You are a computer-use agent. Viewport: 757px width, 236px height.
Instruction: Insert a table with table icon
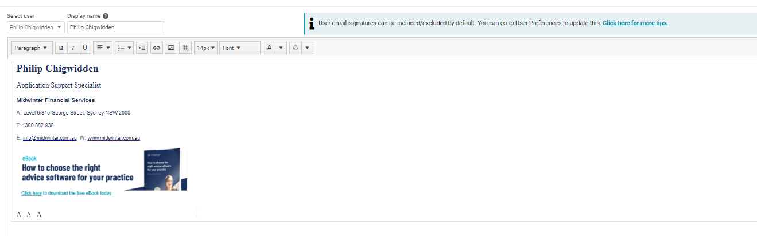[185, 48]
